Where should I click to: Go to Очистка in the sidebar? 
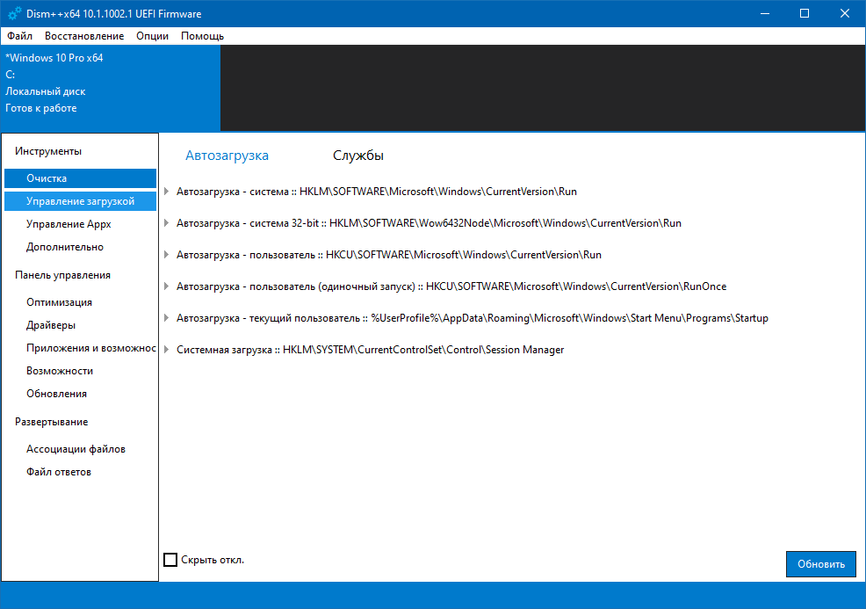tap(47, 178)
